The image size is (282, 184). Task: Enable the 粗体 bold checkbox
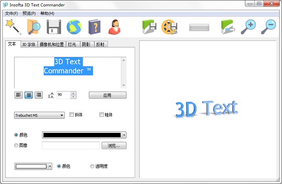[102, 115]
